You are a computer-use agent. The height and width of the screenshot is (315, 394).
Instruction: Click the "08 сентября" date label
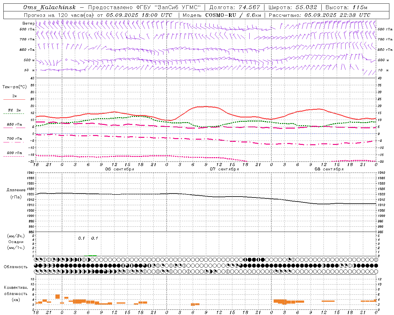(329, 169)
